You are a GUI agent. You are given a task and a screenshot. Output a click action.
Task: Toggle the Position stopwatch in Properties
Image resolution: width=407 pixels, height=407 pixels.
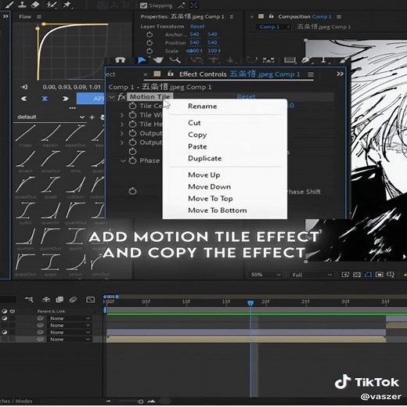[149, 42]
